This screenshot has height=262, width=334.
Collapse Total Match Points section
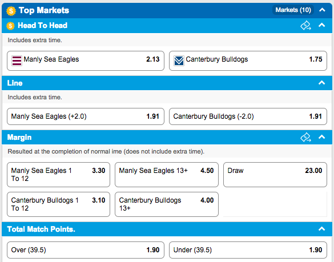click(321, 229)
